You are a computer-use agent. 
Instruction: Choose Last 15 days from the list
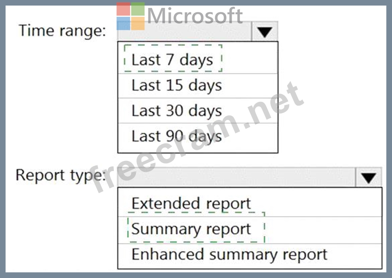point(177,85)
